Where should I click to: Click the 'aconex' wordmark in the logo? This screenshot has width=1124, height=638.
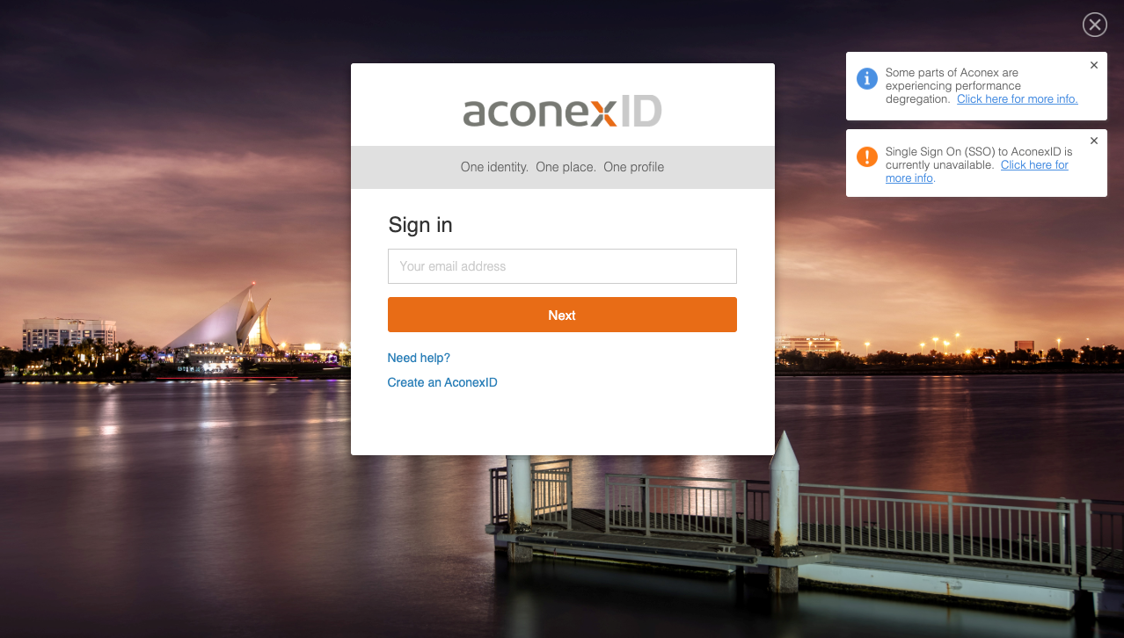[539, 112]
